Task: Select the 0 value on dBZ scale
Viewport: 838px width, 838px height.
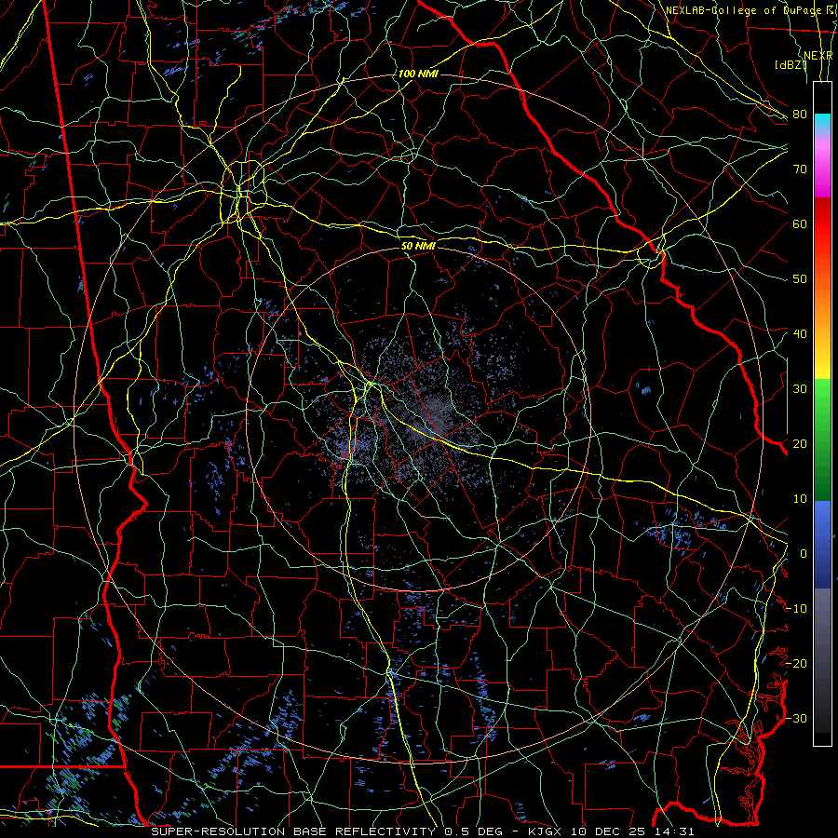Action: tap(804, 554)
